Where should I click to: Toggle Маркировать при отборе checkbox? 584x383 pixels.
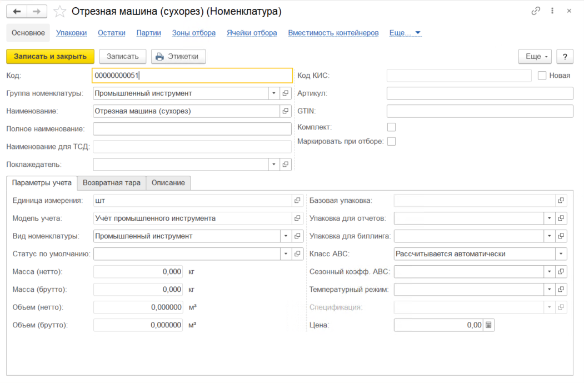392,141
